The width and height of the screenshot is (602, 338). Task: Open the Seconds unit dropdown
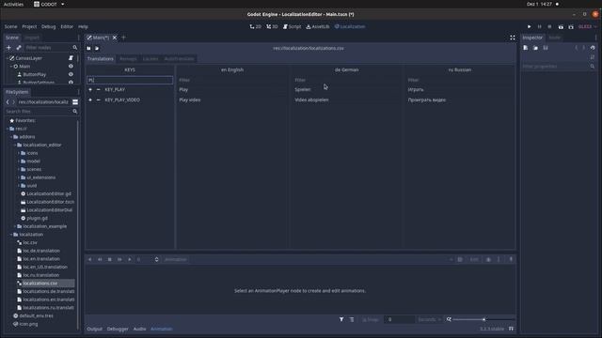pyautogui.click(x=429, y=319)
